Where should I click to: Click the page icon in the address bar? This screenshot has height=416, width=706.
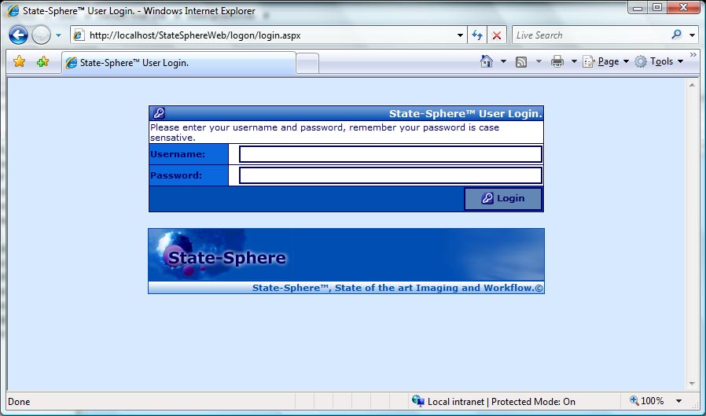pos(79,35)
